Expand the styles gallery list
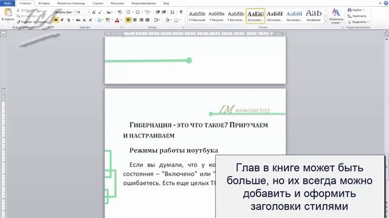 pyautogui.click(x=326, y=22)
